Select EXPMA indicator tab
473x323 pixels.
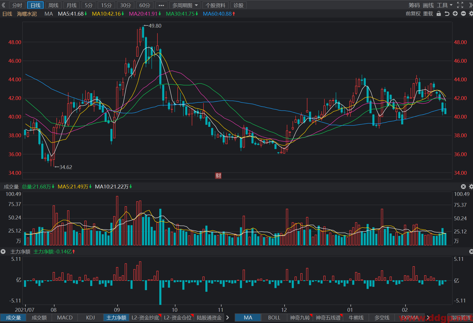click(x=410, y=318)
